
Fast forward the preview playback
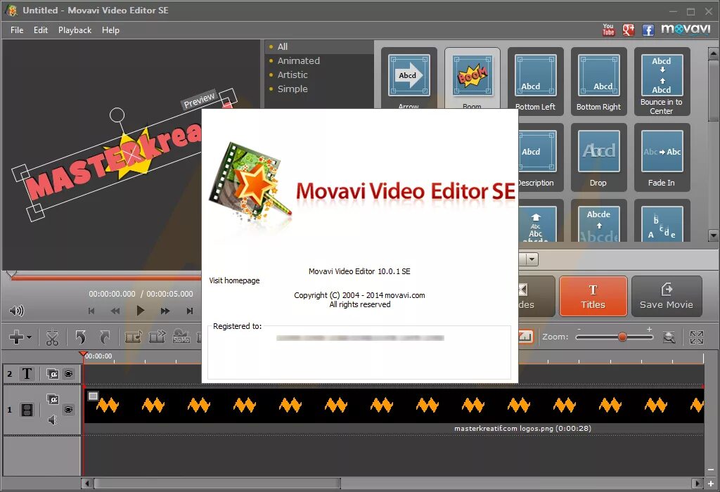point(165,311)
